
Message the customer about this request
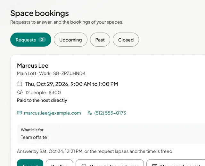coord(110,162)
